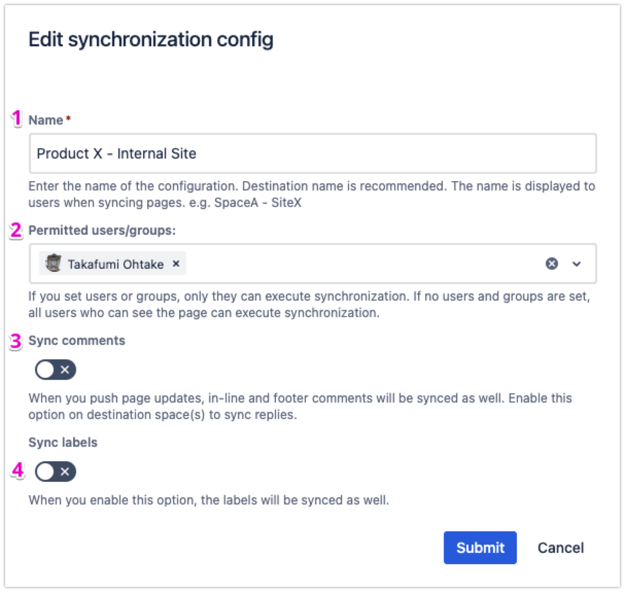
Task: Click the x icon inside Sync comments switch
Action: point(65,370)
